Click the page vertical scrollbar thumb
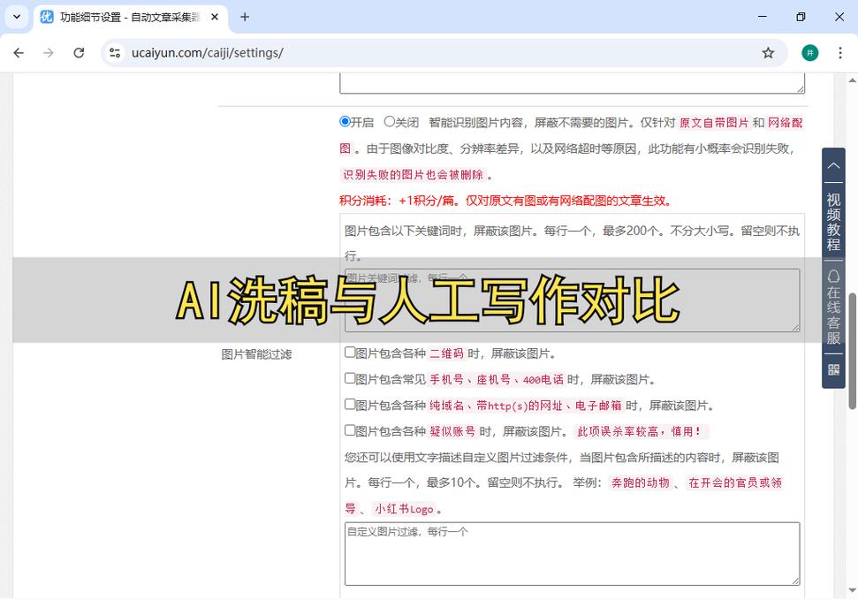The height and width of the screenshot is (600, 858). tap(852, 352)
